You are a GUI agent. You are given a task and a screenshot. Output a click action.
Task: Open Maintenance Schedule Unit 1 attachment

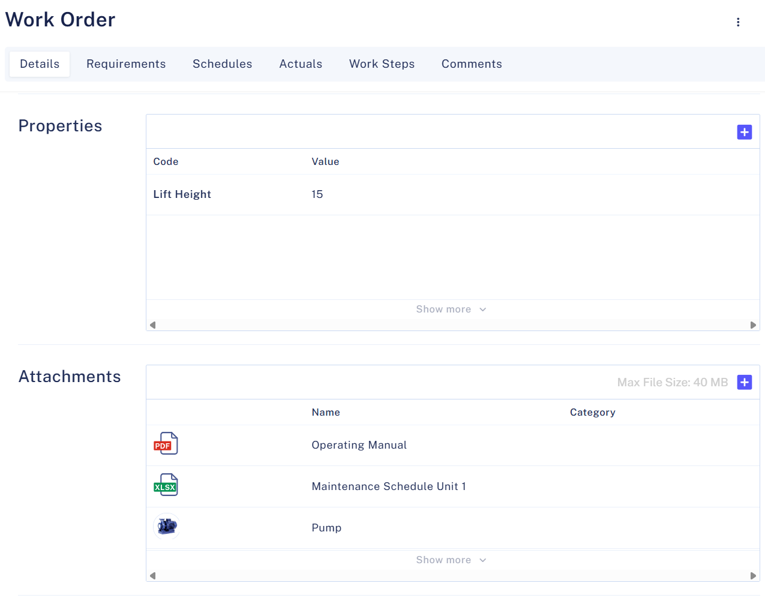tap(388, 486)
